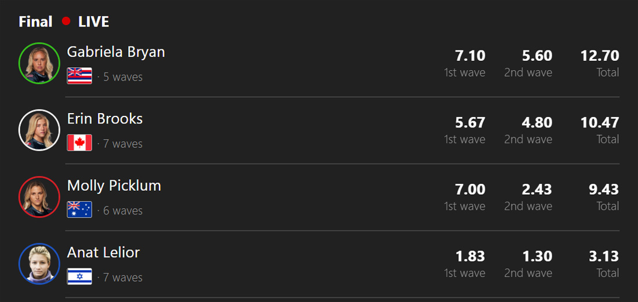Click Anat Lelior's 1.30 second wave score

(537, 256)
